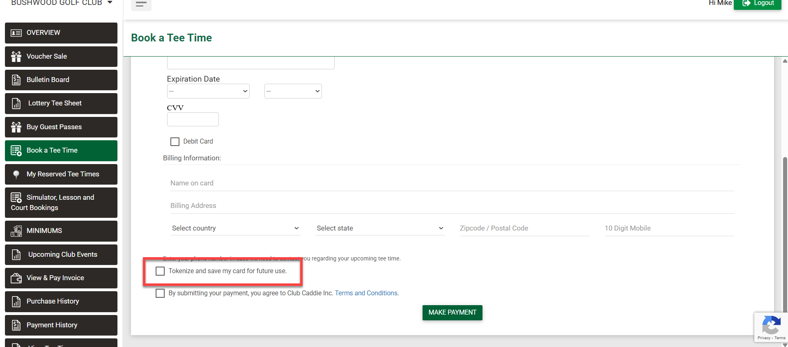Click the golf ball icon for Reserved Tee Times
Image resolution: width=788 pixels, height=347 pixels.
tap(16, 174)
